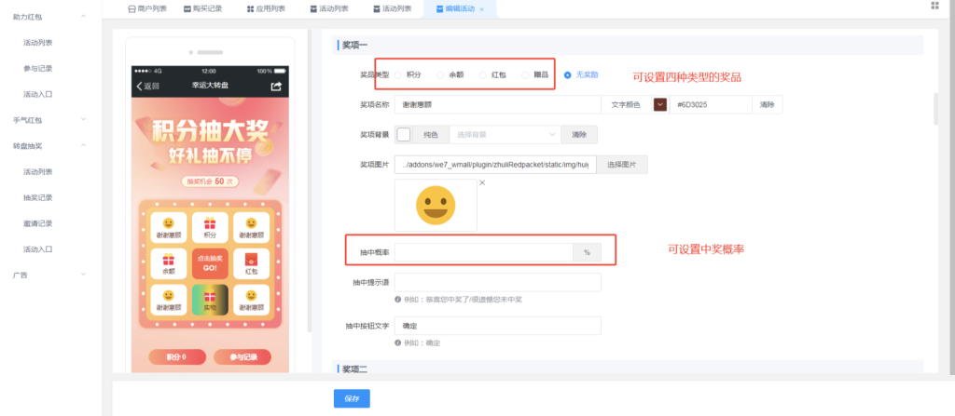
Task: Open the grid icon at top right
Action: tap(934, 7)
